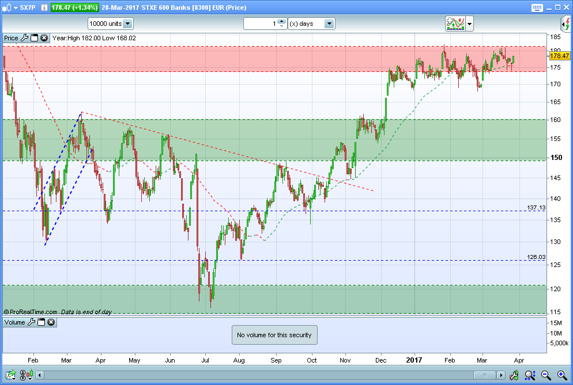Zoom in with the plus magnifier
This screenshot has height=385, width=573.
coord(562,375)
